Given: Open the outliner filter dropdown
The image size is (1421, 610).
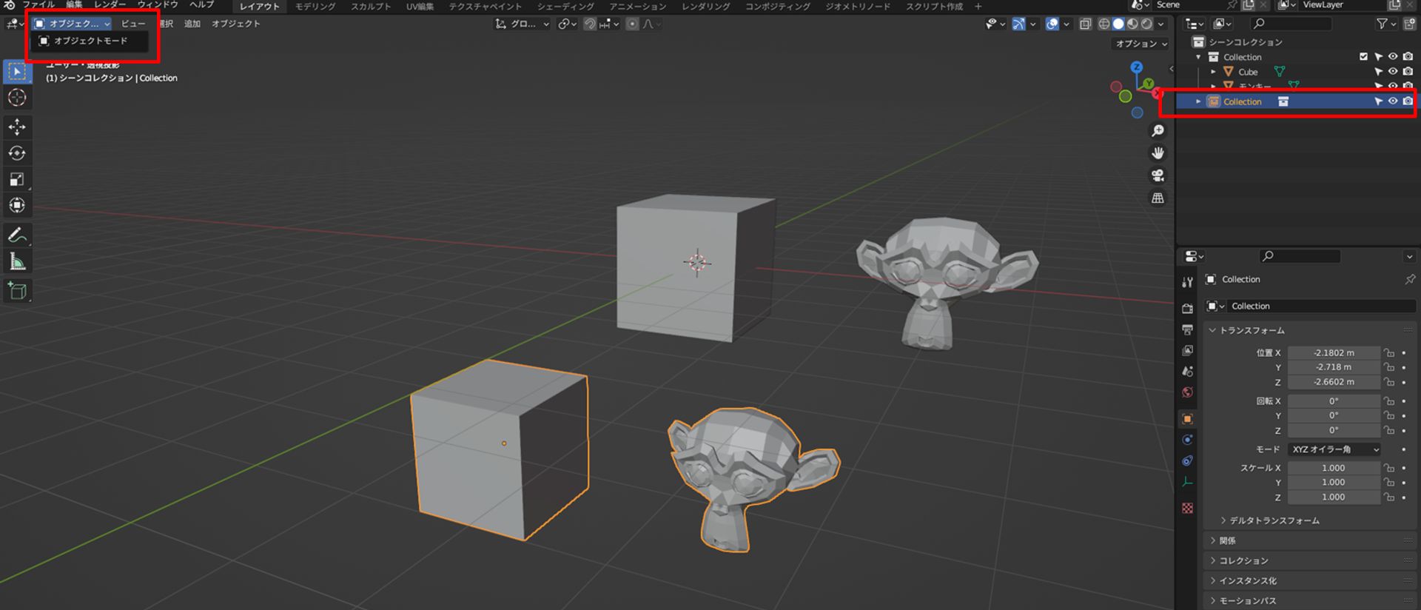Looking at the screenshot, I should tap(1385, 24).
